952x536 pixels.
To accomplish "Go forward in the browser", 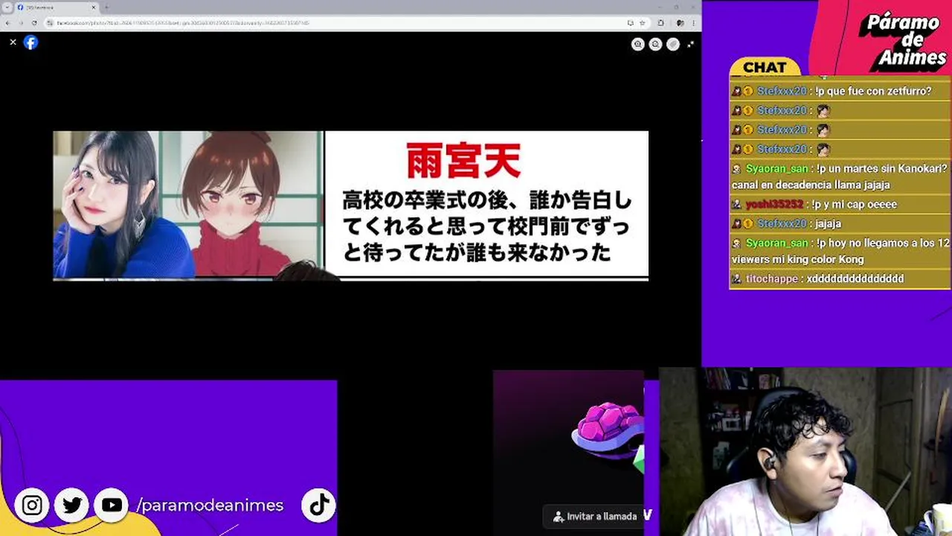I will [x=21, y=23].
